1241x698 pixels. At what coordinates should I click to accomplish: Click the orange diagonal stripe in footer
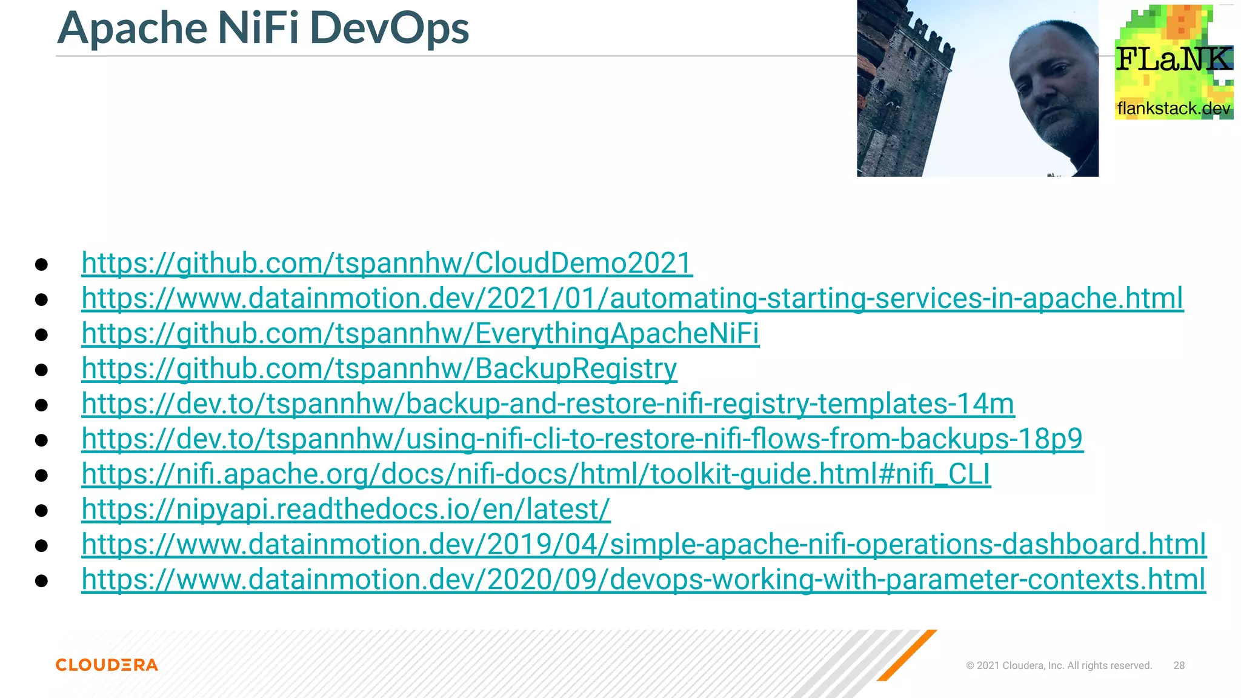click(907, 655)
